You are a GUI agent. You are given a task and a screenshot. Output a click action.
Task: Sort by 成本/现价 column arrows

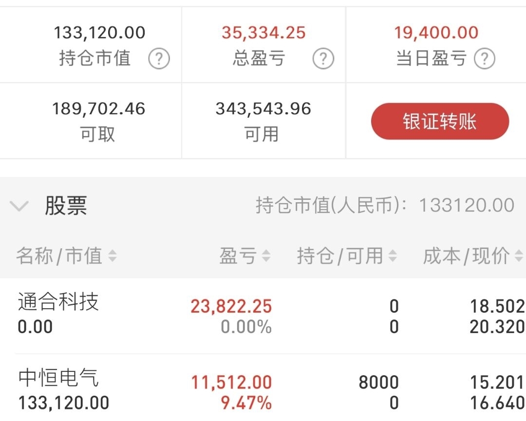pos(518,256)
